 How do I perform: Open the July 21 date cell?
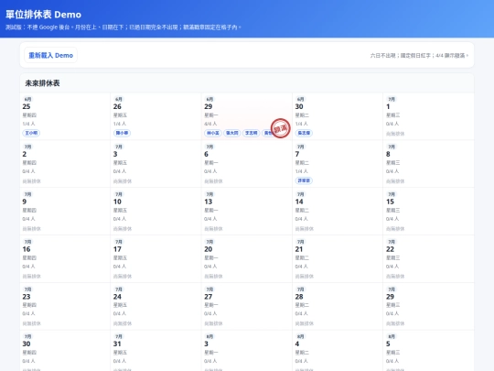[x=338, y=259]
